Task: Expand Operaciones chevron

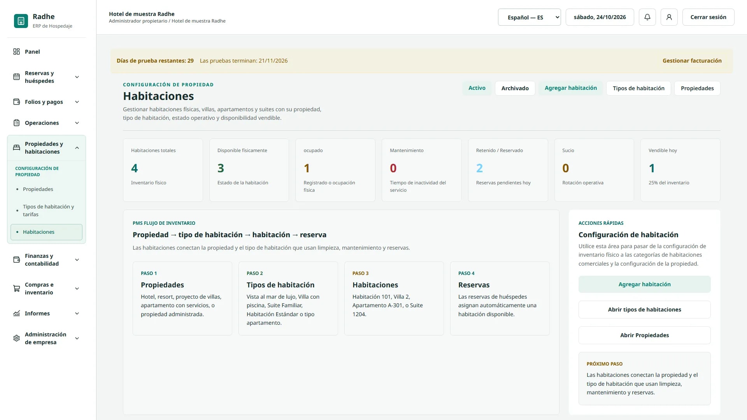Action: point(77,123)
